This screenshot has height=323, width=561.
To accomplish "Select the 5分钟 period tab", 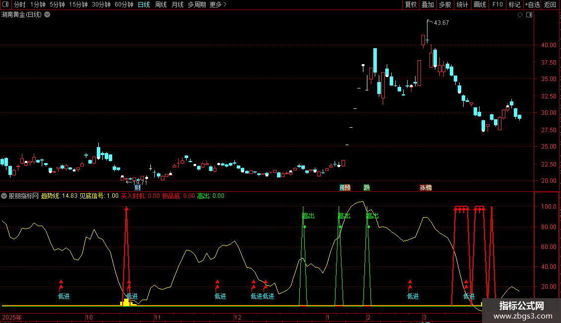I will click(57, 4).
